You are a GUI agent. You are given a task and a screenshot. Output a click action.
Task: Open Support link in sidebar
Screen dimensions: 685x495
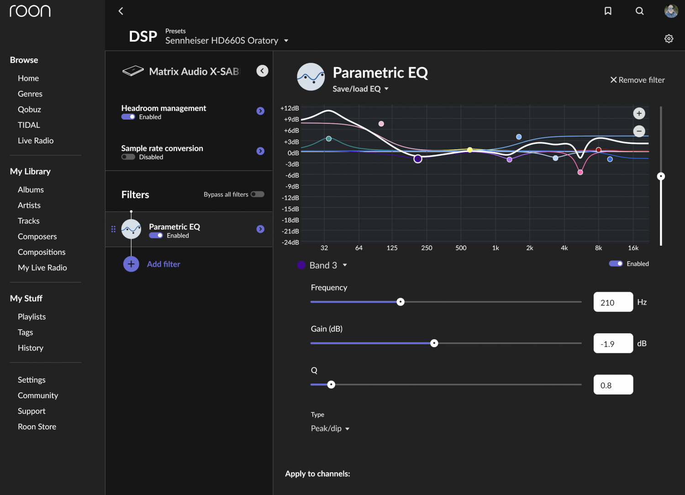coord(32,411)
